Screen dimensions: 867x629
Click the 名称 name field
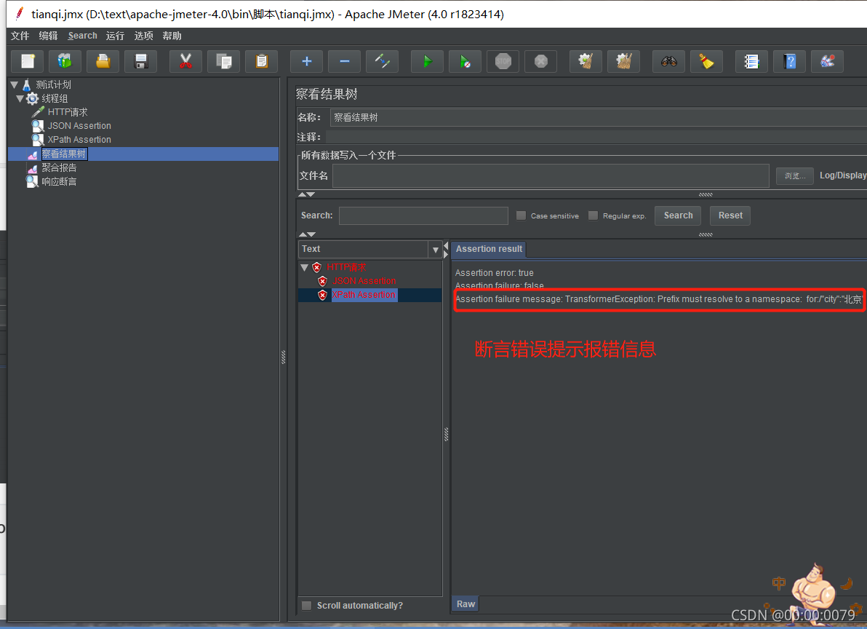599,118
